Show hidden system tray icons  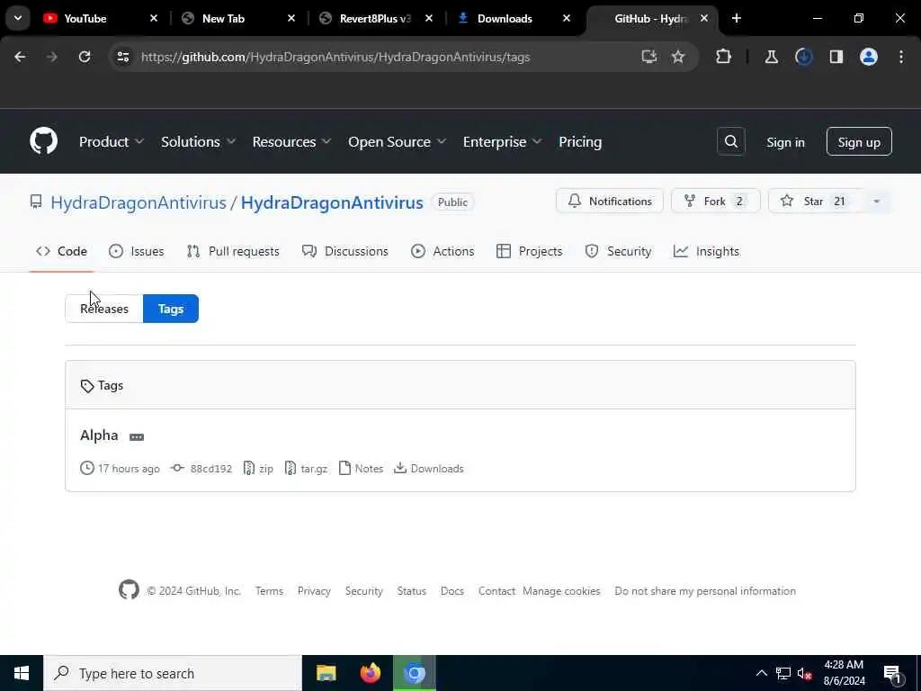tap(761, 673)
